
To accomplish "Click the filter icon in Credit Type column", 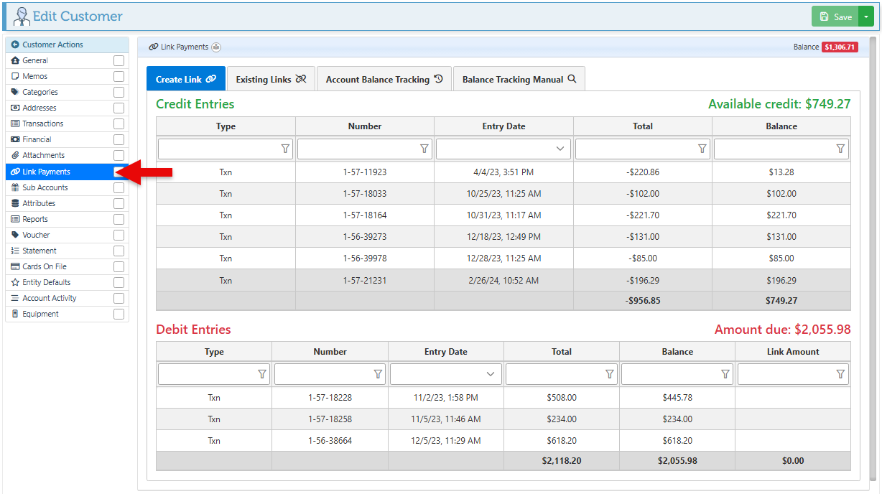I will tap(285, 149).
